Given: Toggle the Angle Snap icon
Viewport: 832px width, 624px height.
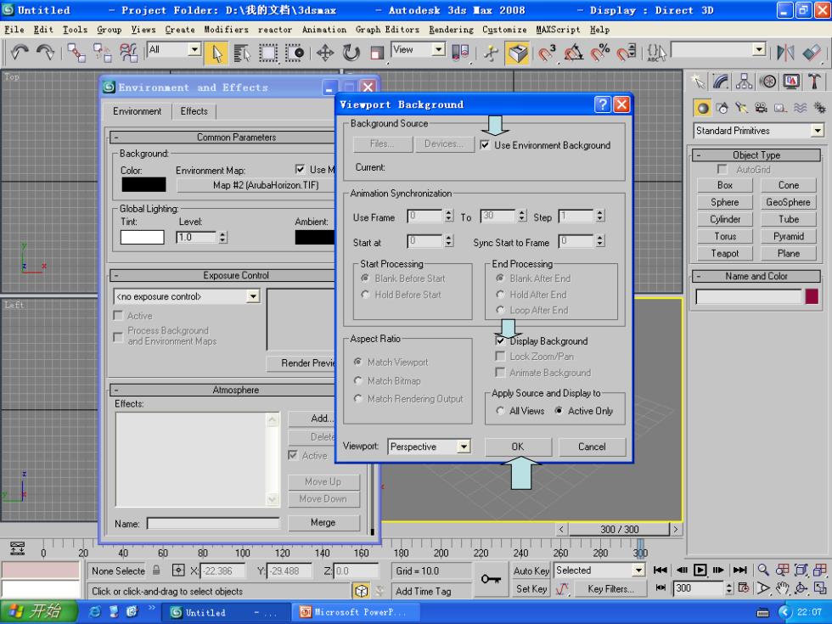Looking at the screenshot, I should coord(574,53).
